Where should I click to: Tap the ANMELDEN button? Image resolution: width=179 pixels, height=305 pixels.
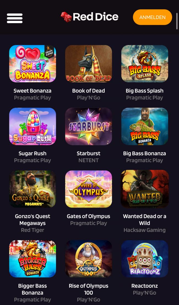(x=152, y=17)
